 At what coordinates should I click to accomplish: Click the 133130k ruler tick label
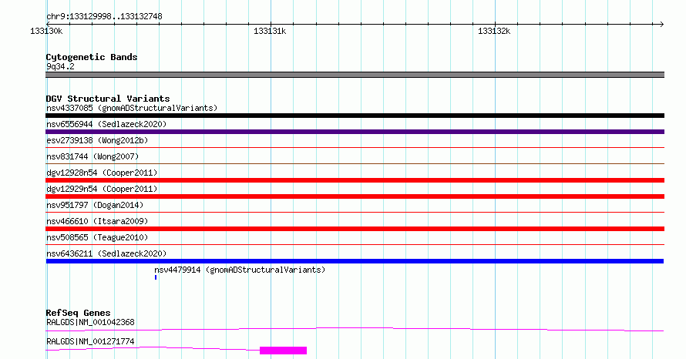[x=46, y=31]
